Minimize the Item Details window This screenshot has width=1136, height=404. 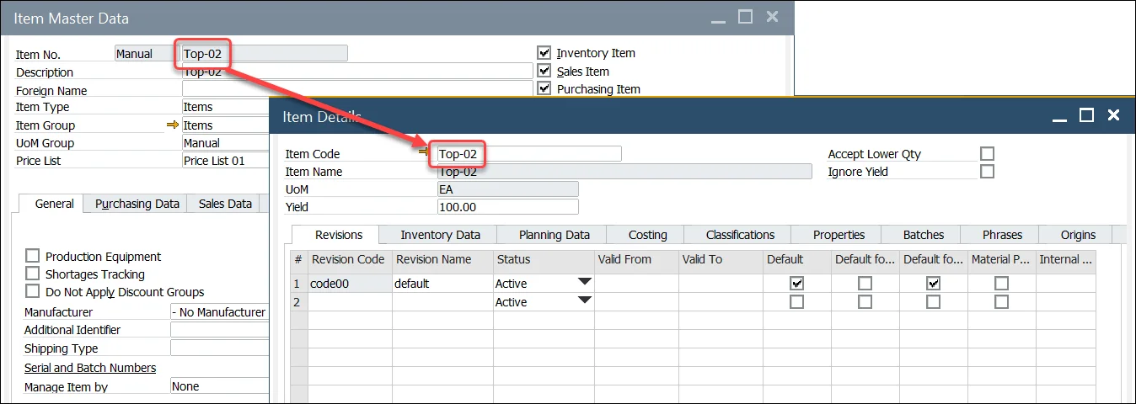[x=1060, y=116]
